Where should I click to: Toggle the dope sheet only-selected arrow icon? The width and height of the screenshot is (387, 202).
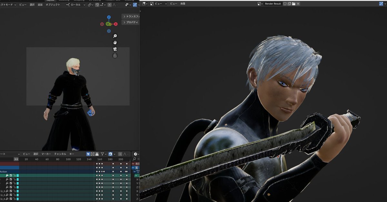coord(88,154)
